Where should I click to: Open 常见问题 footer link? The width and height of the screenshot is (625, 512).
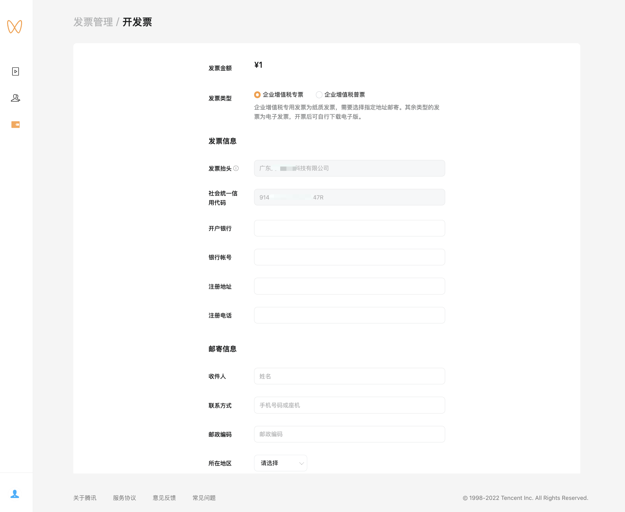[204, 498]
